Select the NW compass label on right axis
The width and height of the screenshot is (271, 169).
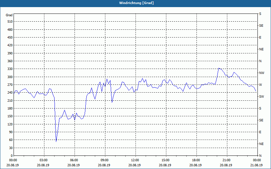[x=262, y=73]
